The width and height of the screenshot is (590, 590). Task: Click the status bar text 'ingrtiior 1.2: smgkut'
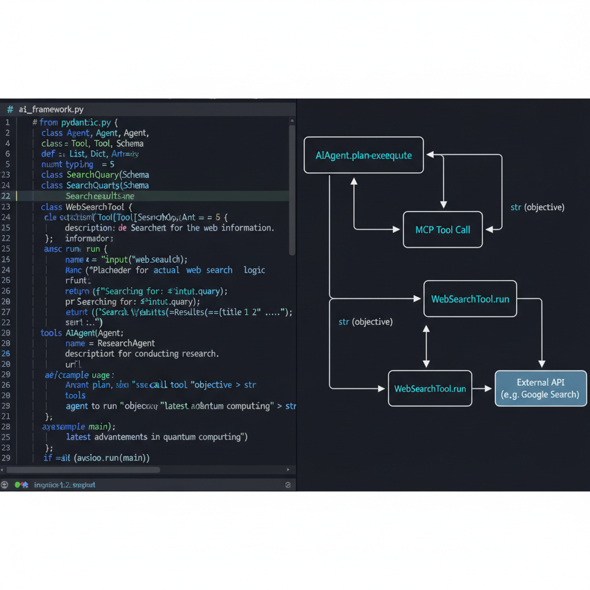tap(65, 485)
